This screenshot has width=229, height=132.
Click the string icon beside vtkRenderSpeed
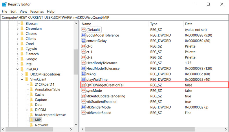83,113
